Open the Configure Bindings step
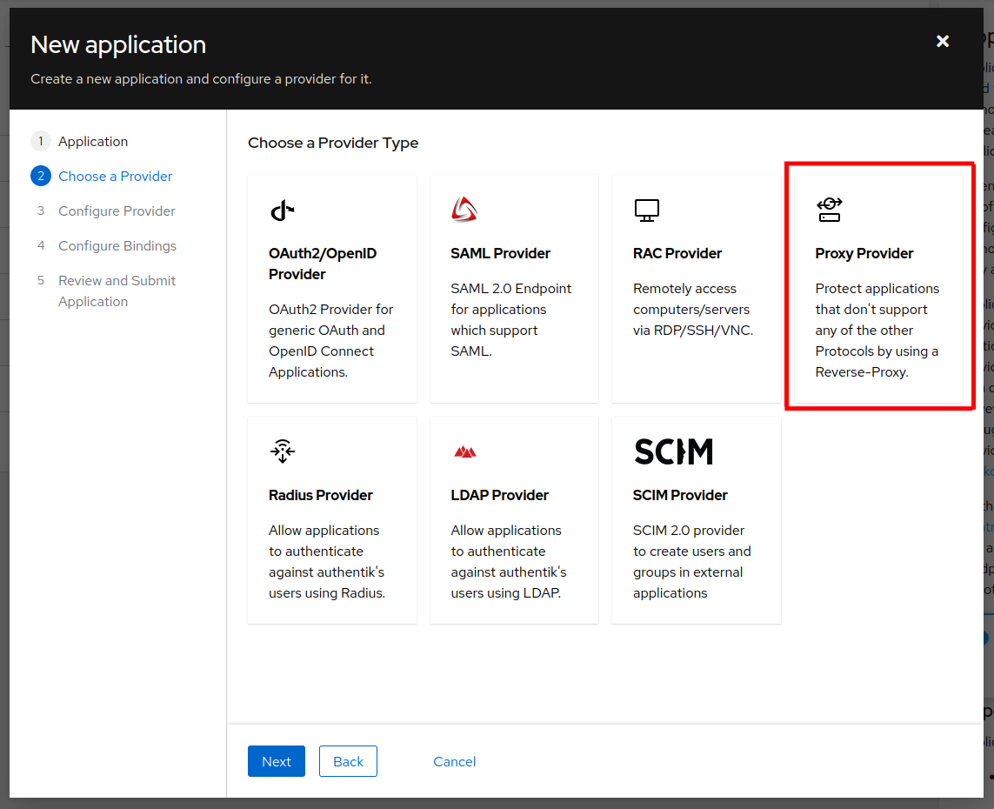Image resolution: width=994 pixels, height=809 pixels. pos(117,246)
